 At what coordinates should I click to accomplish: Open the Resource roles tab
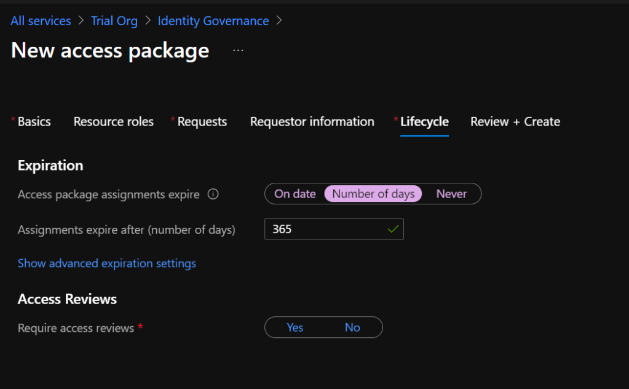[113, 122]
